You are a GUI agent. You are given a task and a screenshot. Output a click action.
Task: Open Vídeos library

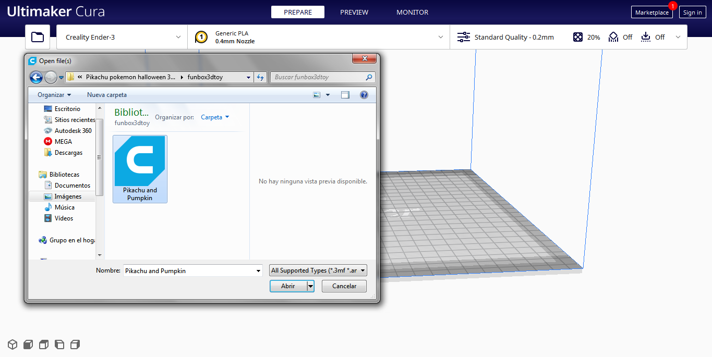click(x=64, y=218)
